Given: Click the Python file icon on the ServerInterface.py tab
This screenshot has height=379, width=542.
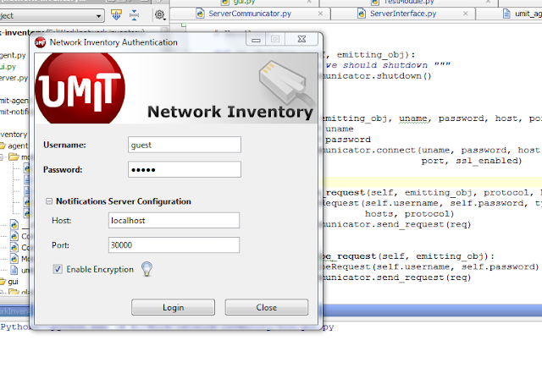Looking at the screenshot, I should point(362,14).
